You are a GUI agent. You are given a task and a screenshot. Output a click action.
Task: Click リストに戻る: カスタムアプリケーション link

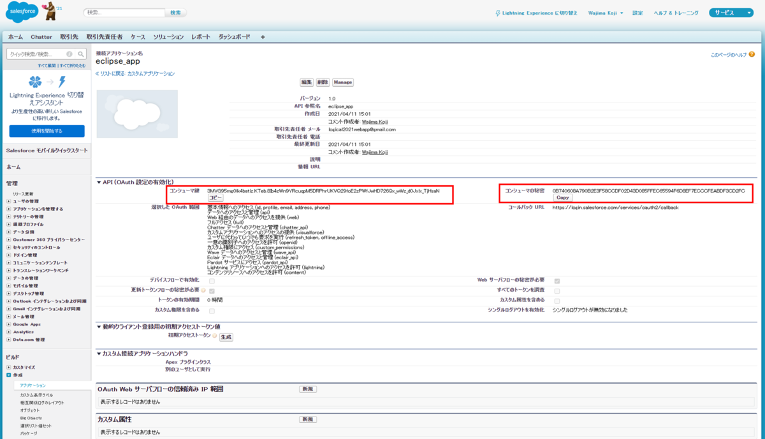click(x=137, y=73)
